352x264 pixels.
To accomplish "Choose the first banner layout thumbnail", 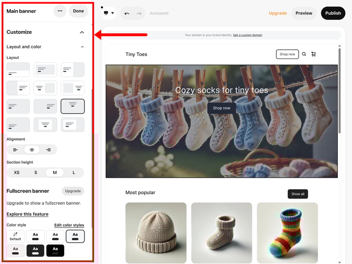I will click(x=18, y=70).
